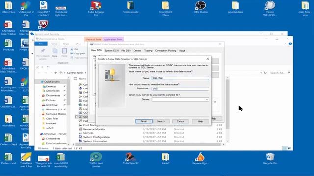The height and width of the screenshot is (176, 314).
Task: Click the Explorer search box
Action: coord(280,73)
